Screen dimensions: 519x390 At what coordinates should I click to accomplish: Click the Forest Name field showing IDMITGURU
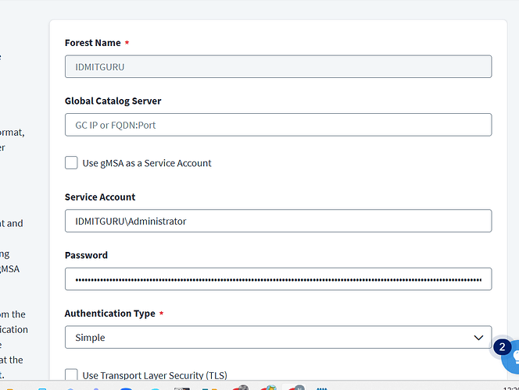pos(277,66)
